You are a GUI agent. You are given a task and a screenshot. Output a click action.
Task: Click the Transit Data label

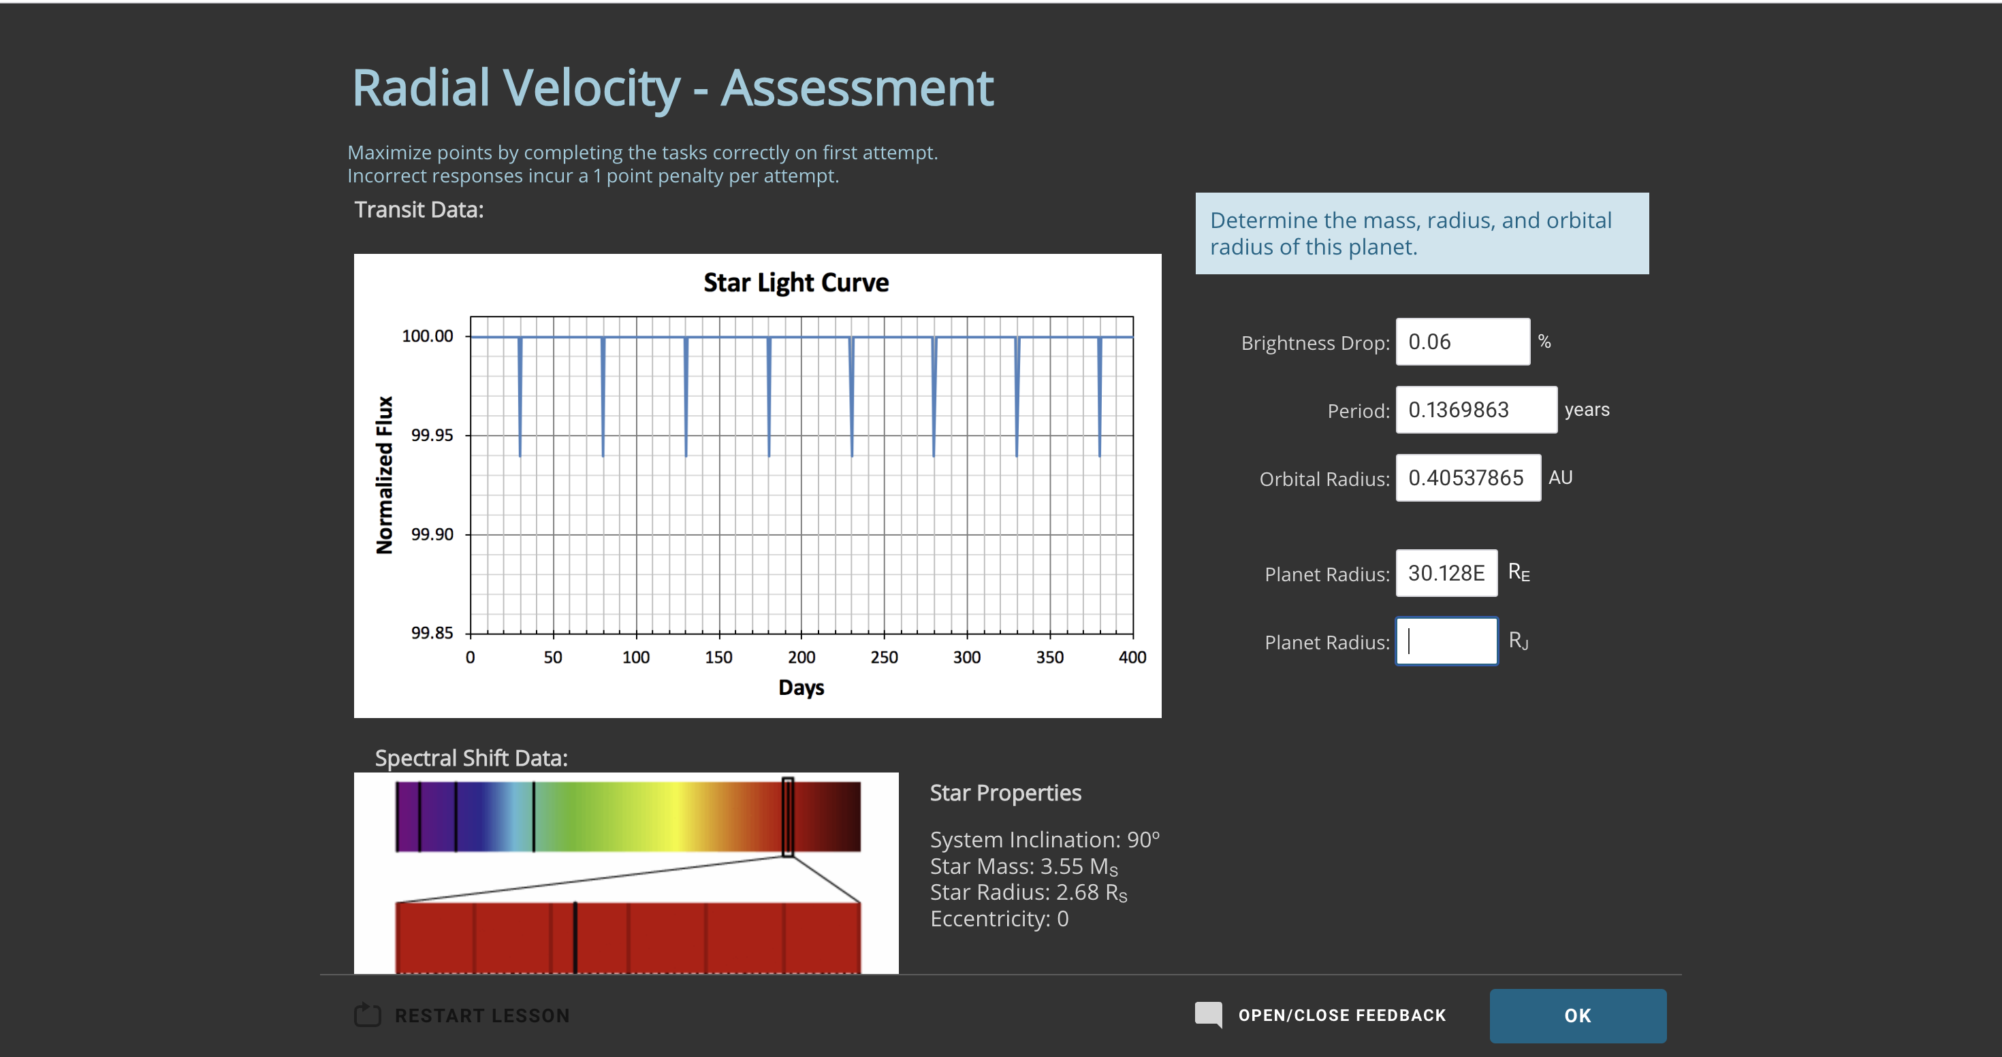tap(418, 209)
